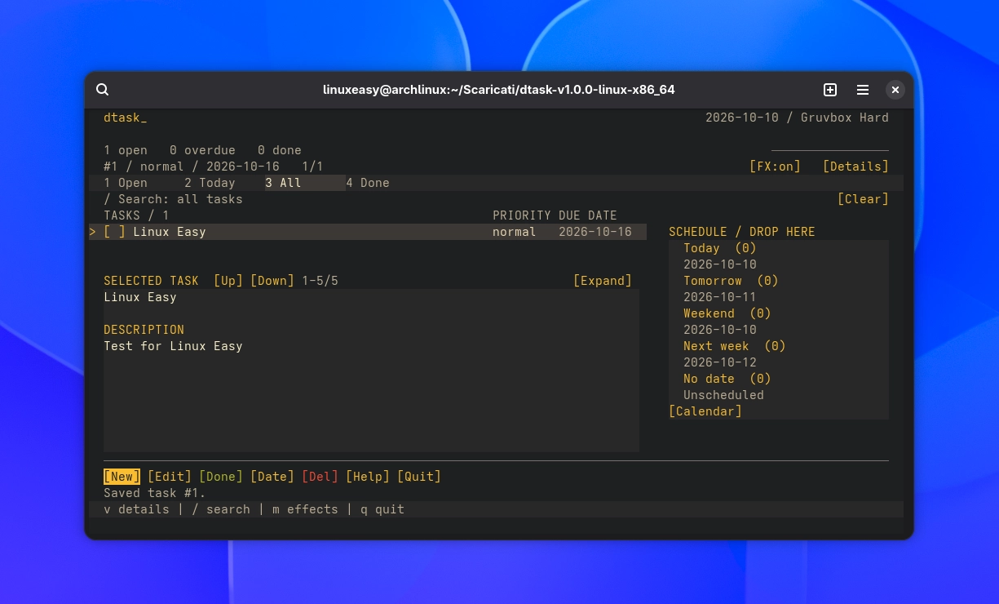Viewport: 999px width, 604px height.
Task: Select the No date schedule slot
Action: [x=727, y=379]
